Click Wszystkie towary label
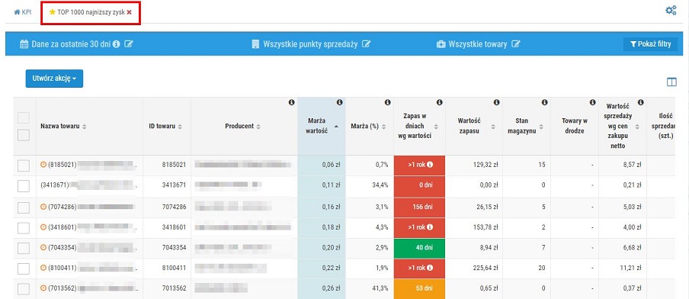The width and height of the screenshot is (689, 299). click(478, 44)
